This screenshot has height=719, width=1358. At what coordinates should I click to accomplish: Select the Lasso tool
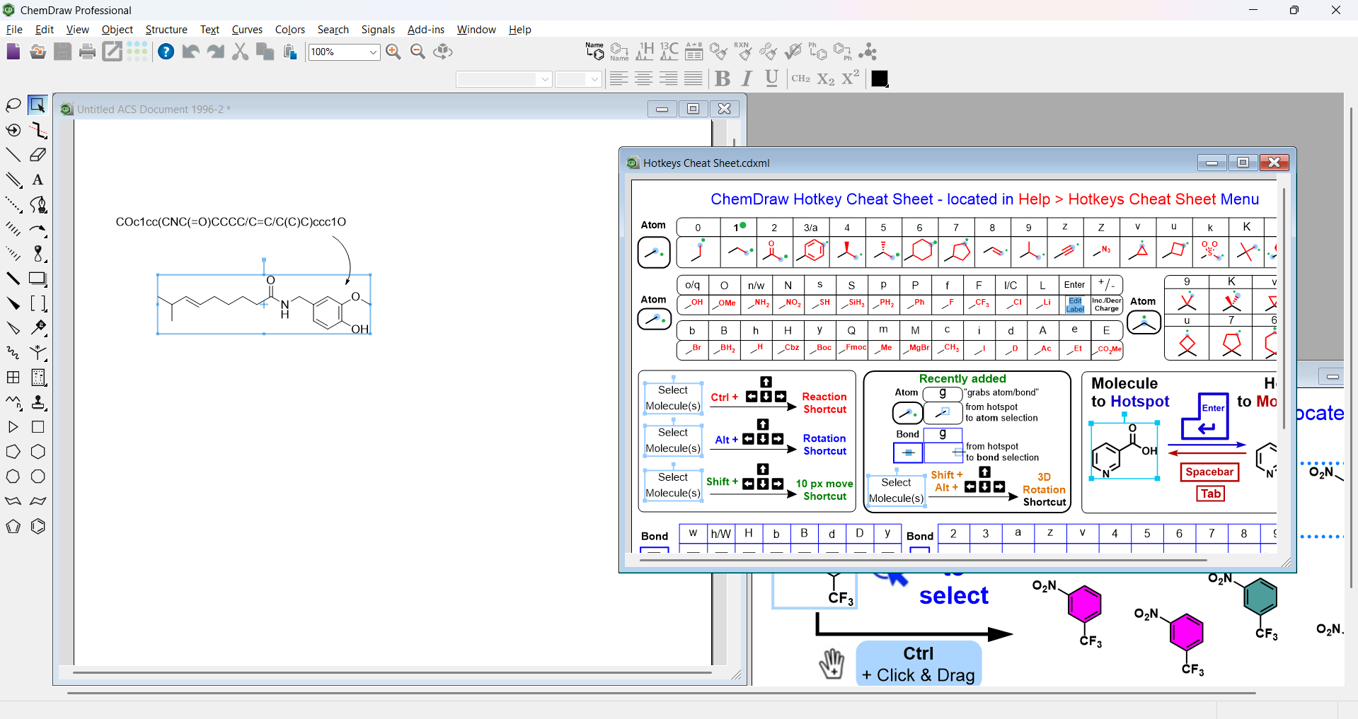pyautogui.click(x=13, y=105)
